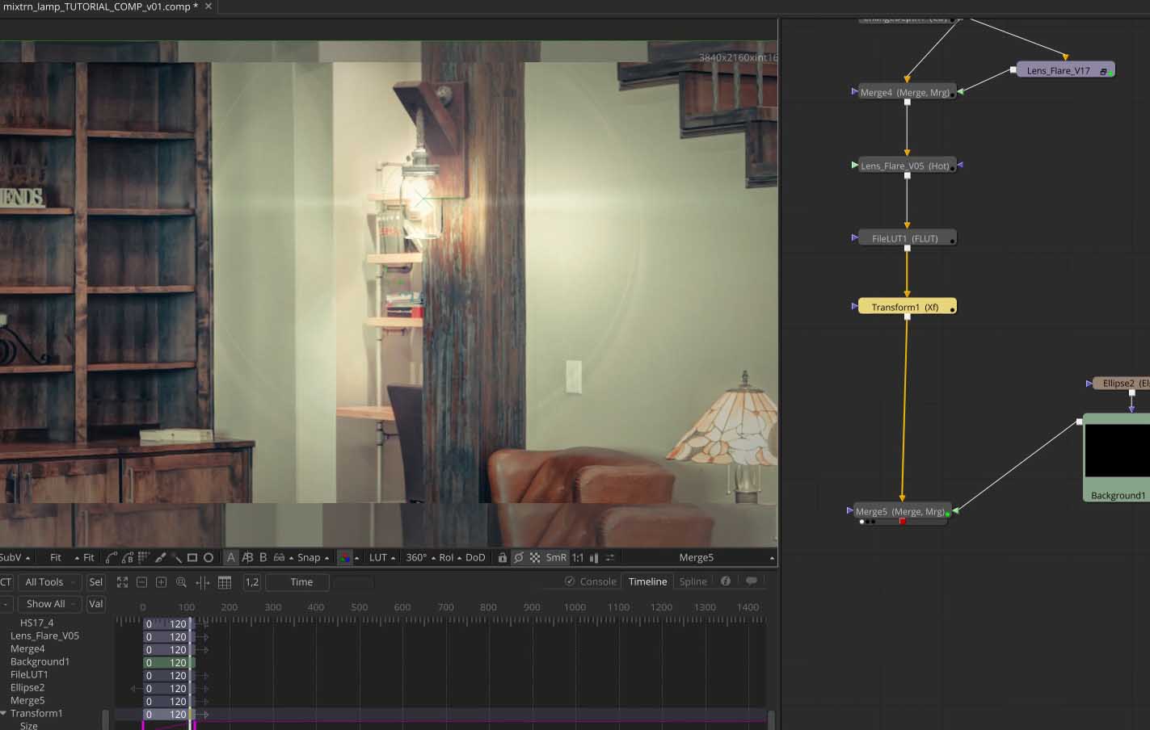Click the Sel button in timeline
The height and width of the screenshot is (730, 1150).
[96, 582]
